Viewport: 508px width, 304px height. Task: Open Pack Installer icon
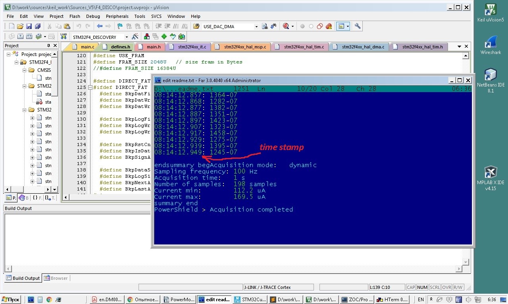pyautogui.click(x=182, y=37)
